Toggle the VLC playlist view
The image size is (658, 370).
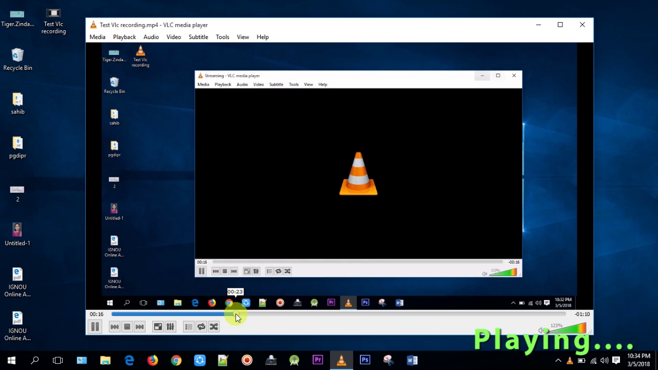pyautogui.click(x=189, y=327)
